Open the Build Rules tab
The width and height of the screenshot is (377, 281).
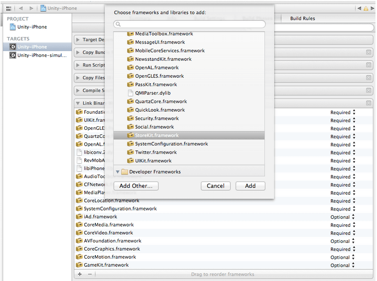point(302,18)
